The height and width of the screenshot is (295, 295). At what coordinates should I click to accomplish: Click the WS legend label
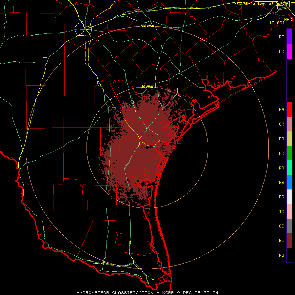(281, 182)
